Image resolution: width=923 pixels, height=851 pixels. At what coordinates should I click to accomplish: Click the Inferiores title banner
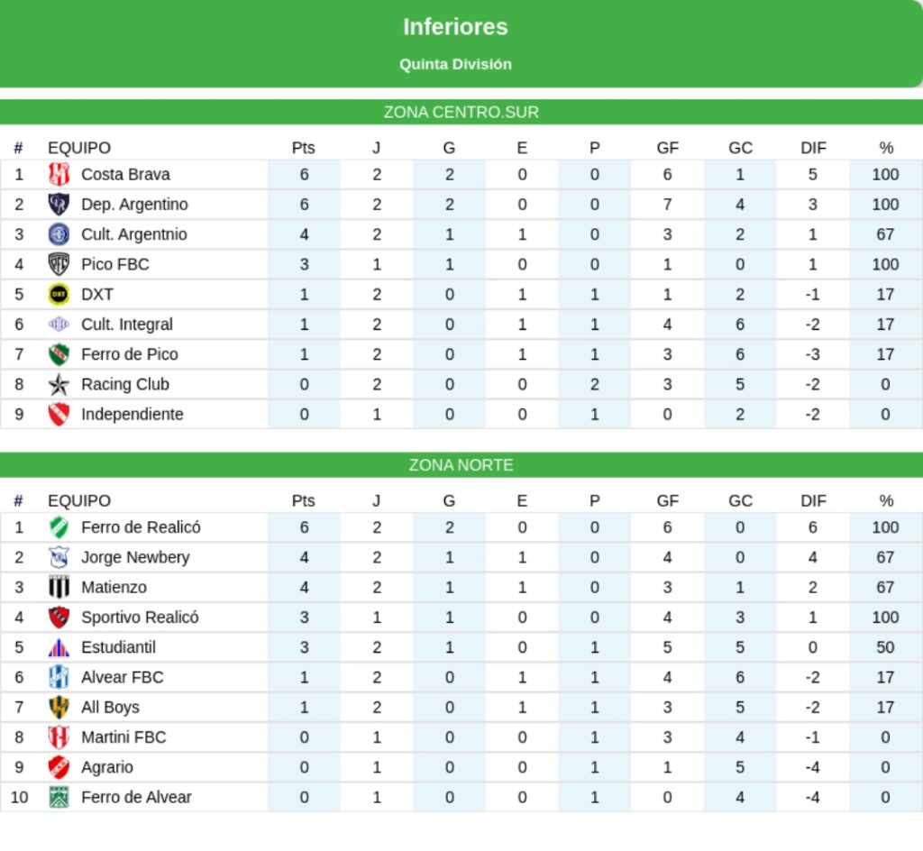(455, 27)
